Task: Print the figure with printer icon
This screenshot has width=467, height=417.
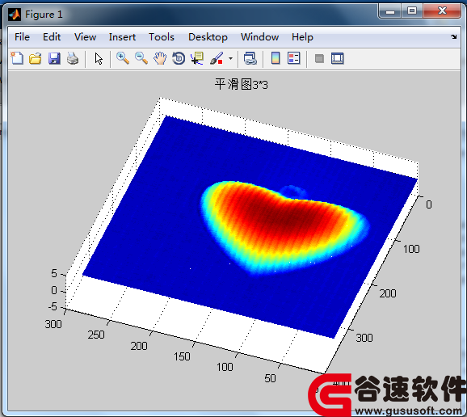Action: tap(73, 58)
